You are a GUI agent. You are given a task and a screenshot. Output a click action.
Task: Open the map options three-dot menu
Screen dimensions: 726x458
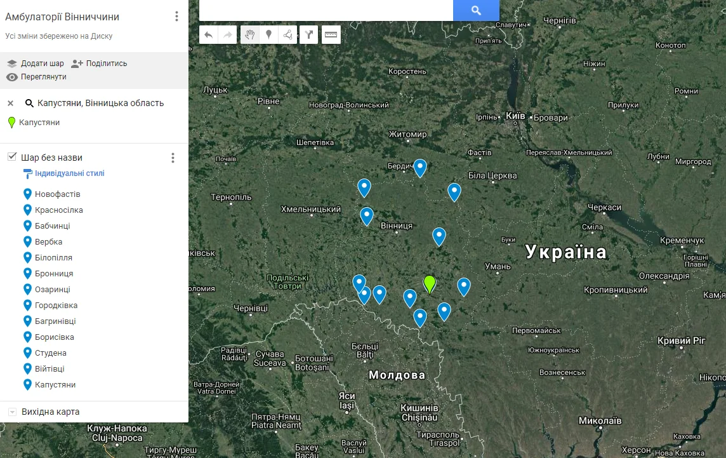point(176,17)
